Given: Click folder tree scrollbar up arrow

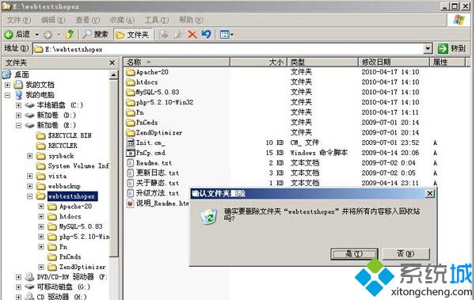Looking at the screenshot, I should 113,74.
